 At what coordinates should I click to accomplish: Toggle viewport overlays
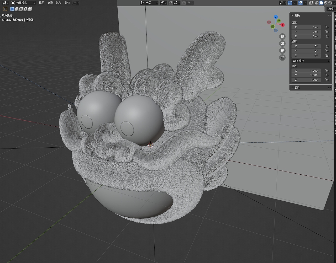pyautogui.click(x=301, y=3)
